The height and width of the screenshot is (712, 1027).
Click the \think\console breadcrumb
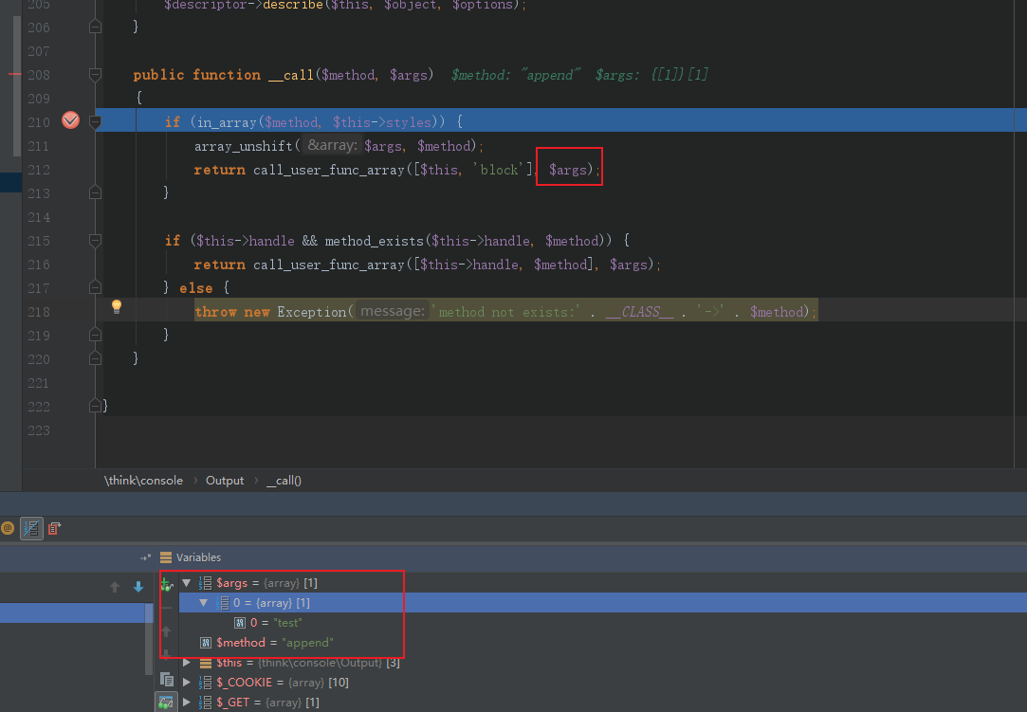143,480
